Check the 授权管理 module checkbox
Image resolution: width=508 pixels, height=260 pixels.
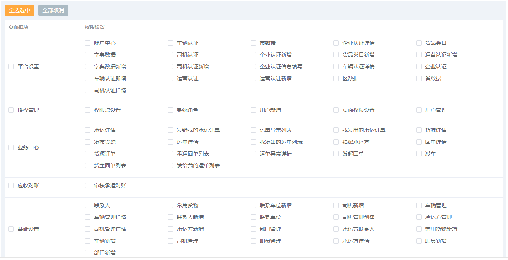pos(11,110)
